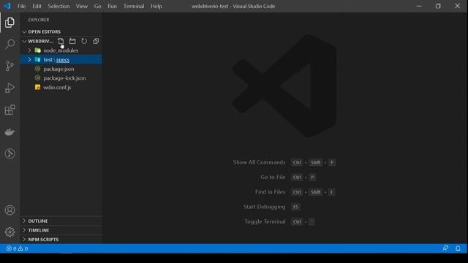Expand the node_modules folder chevron
Viewport: 468px width, 263px height.
29,50
